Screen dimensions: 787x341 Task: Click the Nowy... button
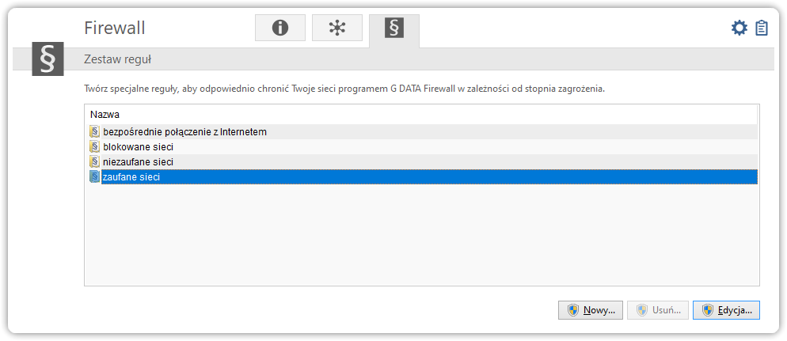click(x=591, y=310)
